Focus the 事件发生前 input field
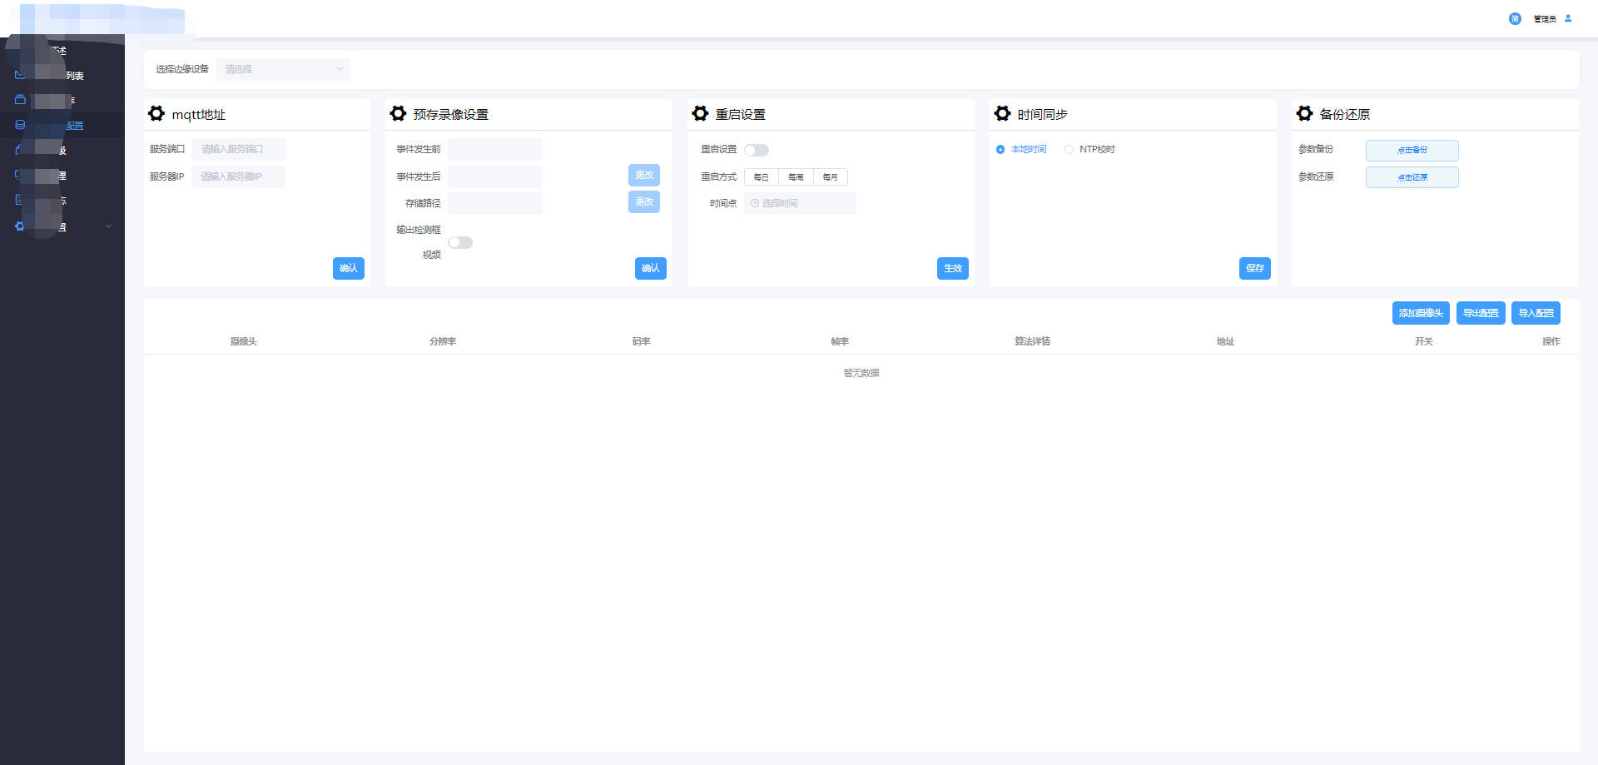 (494, 149)
